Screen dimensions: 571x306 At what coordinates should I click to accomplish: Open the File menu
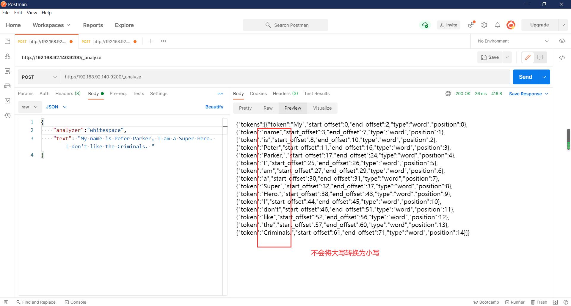pyautogui.click(x=6, y=13)
